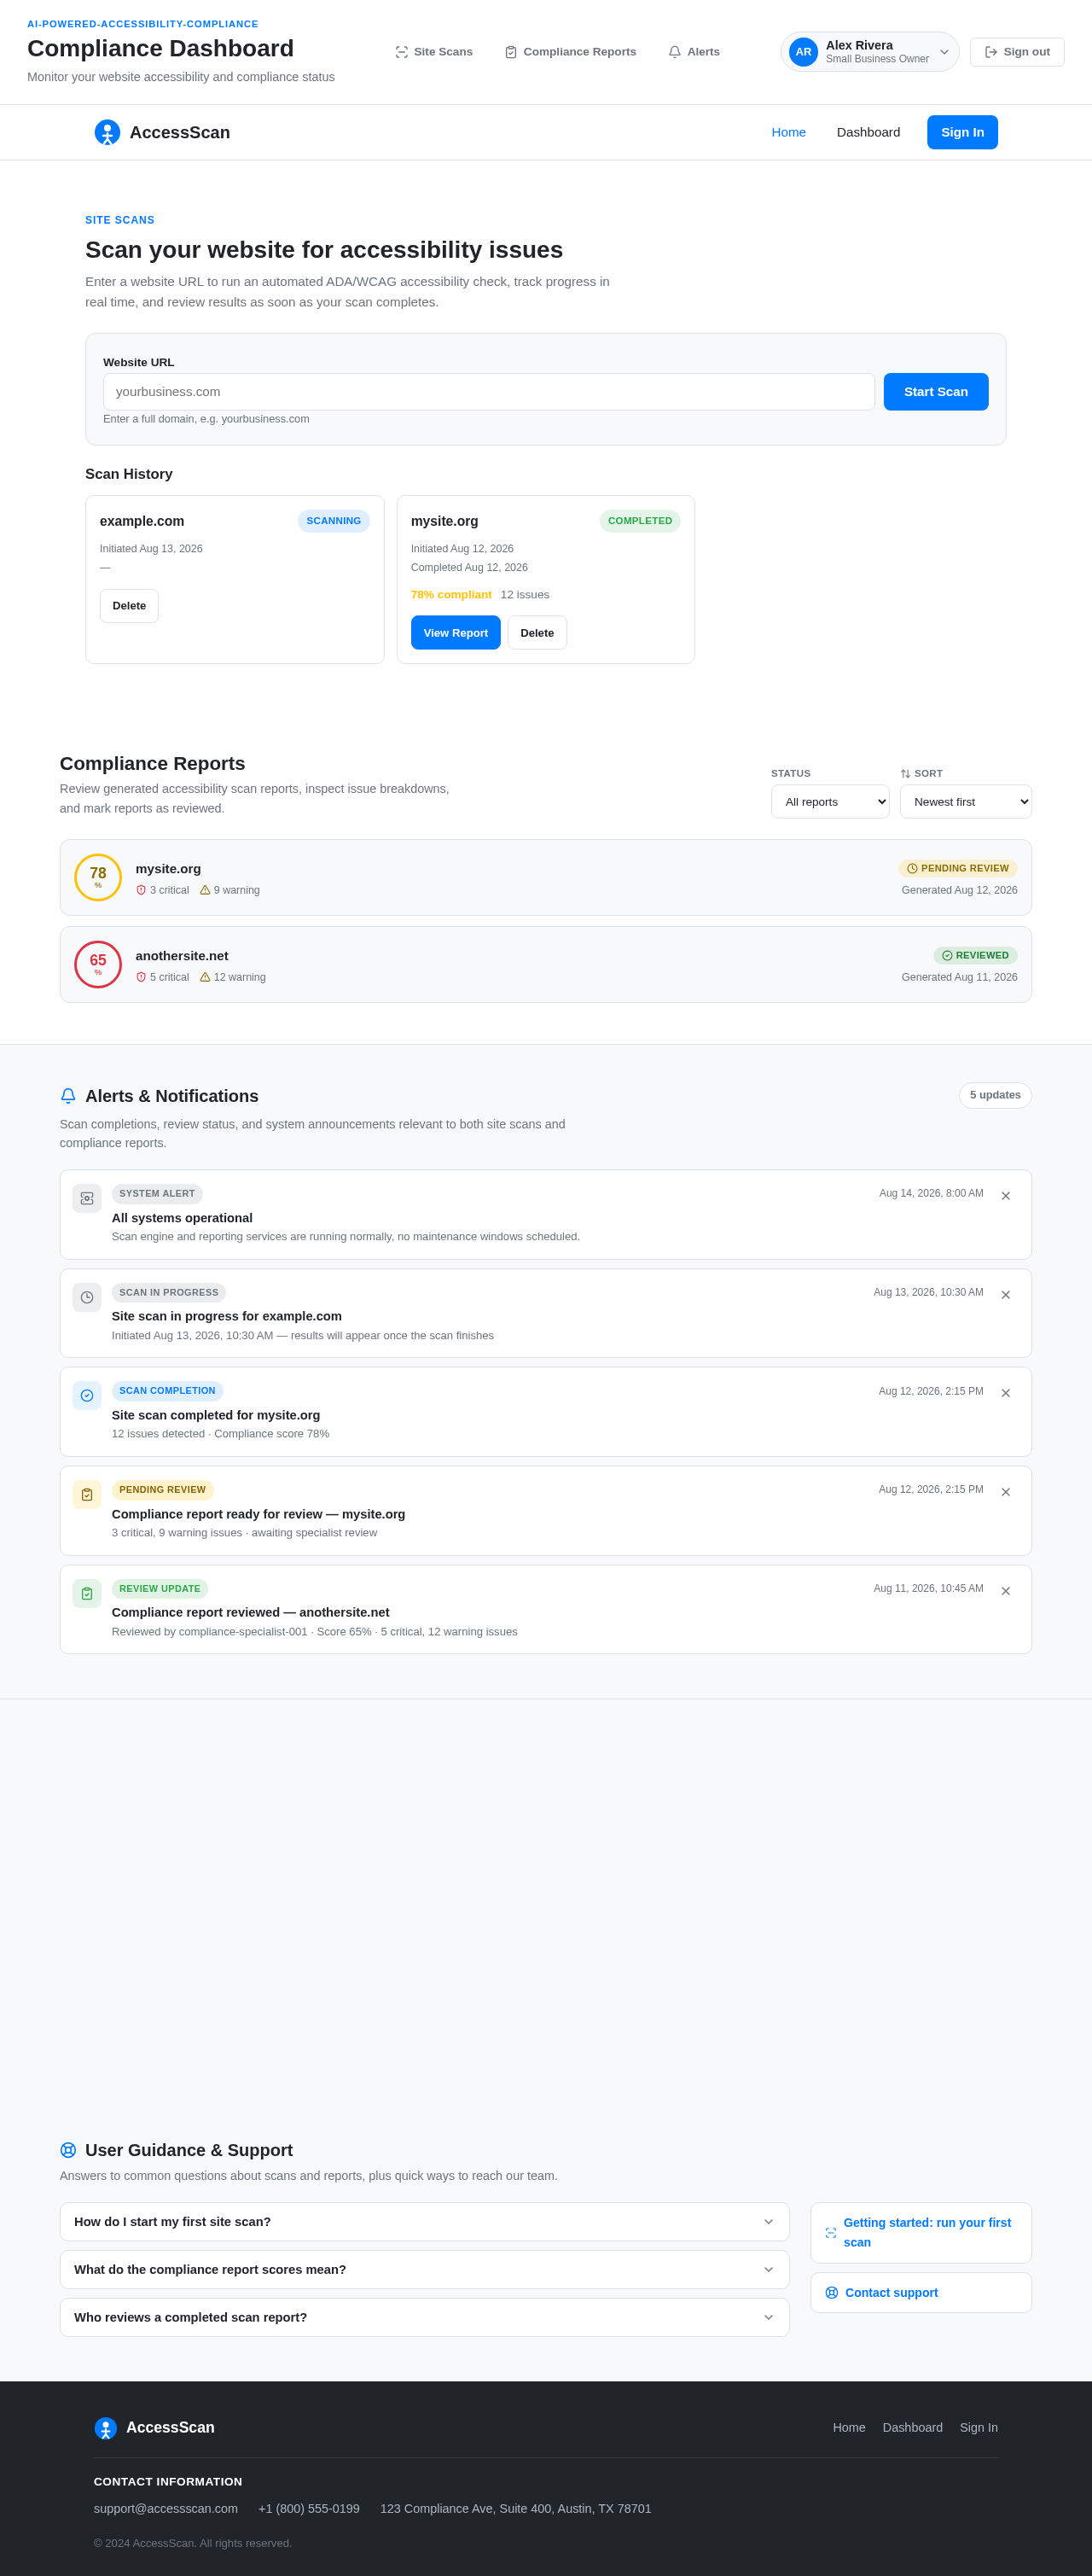
Task: Click the Contact support link
Action: (921, 2293)
